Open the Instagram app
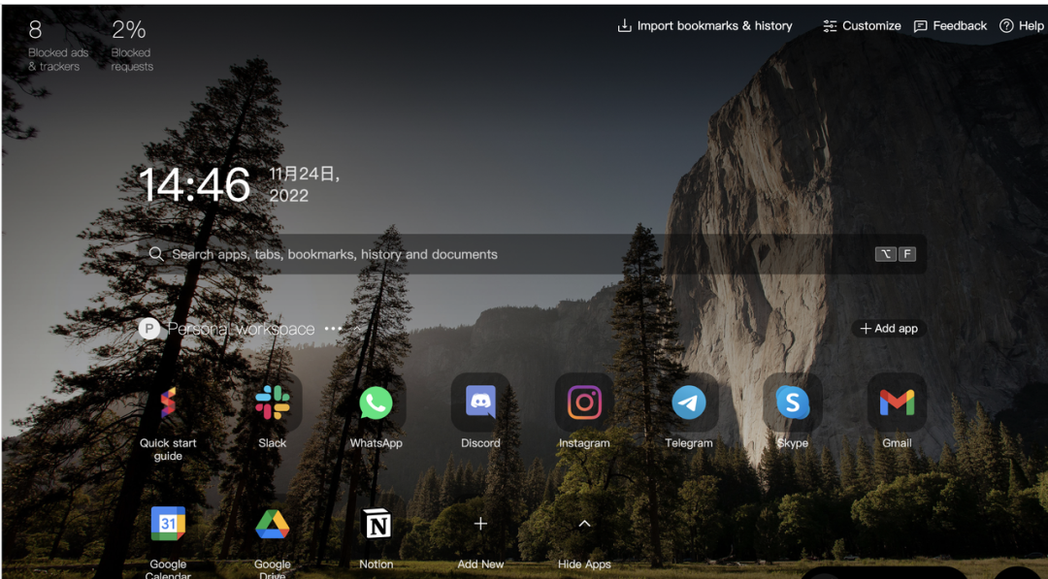The width and height of the screenshot is (1048, 579). [584, 402]
